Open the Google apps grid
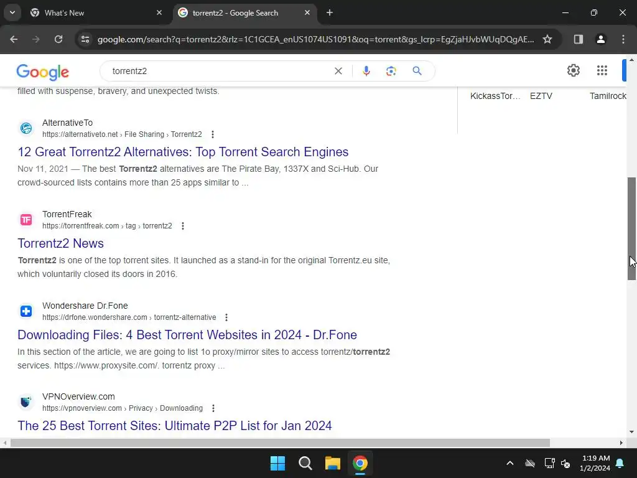 (x=602, y=70)
